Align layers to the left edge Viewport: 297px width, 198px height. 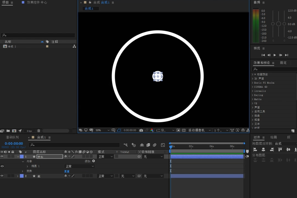click(x=255, y=150)
